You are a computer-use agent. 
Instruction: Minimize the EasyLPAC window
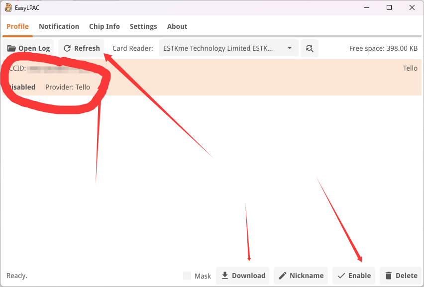366,7
